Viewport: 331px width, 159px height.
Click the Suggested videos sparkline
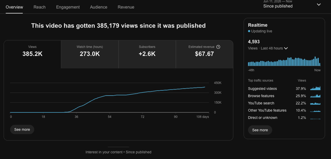click(315, 88)
